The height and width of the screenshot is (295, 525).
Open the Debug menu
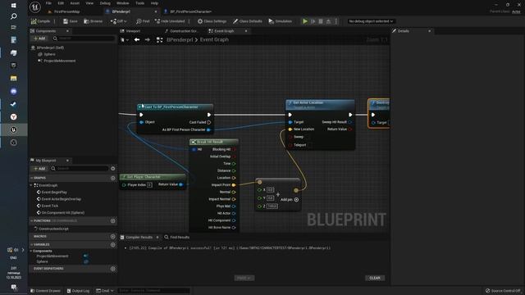[105, 3]
